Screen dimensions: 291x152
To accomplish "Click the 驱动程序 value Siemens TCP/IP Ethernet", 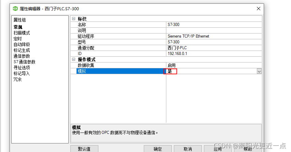I will coord(214,36).
